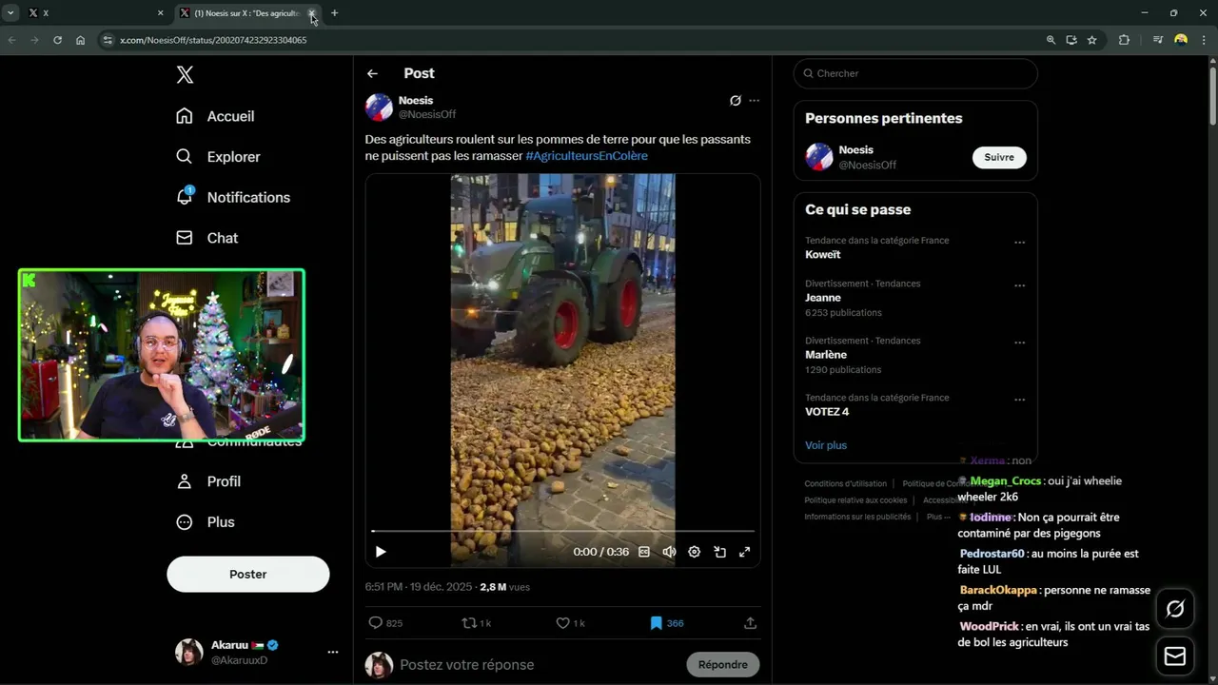The height and width of the screenshot is (685, 1218).
Task: Click the browser home button
Action: 80,40
